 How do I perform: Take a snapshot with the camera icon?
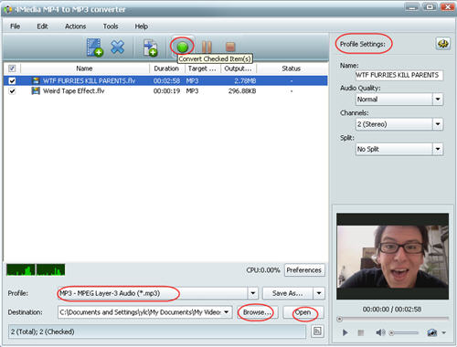[432, 332]
